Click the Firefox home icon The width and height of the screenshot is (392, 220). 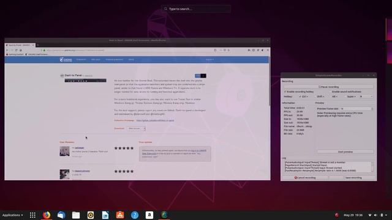click(x=21, y=50)
